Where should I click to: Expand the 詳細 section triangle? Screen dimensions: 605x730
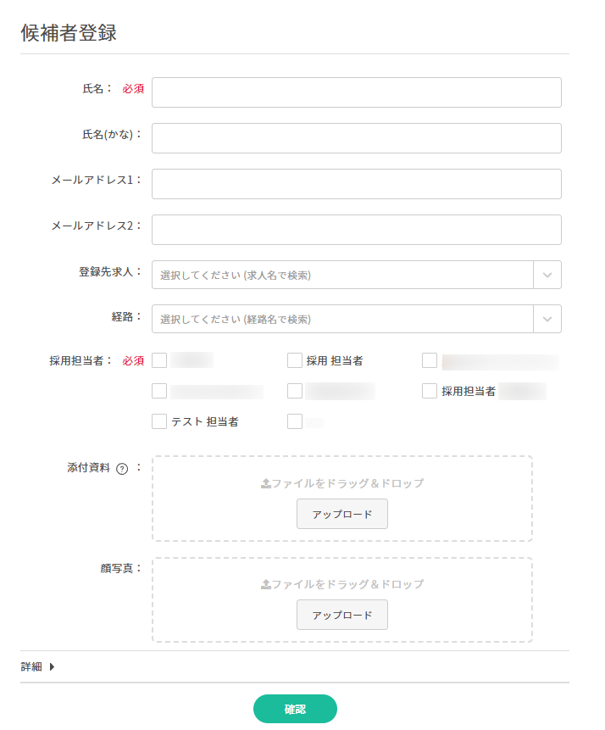[53, 666]
